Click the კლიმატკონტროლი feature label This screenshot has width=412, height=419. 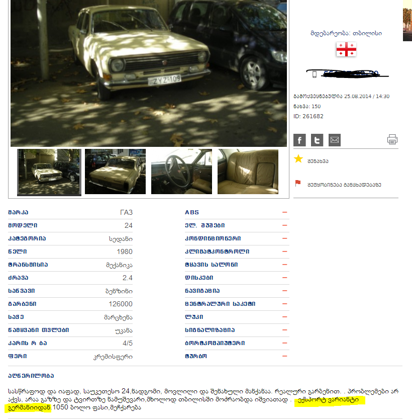point(217,252)
